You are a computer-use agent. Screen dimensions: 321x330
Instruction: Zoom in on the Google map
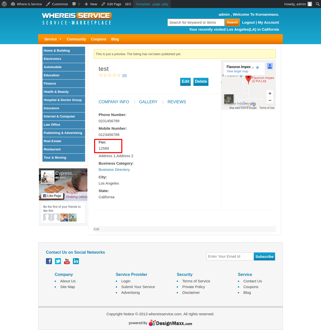[x=270, y=94]
